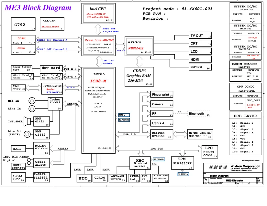
Task: Click the KBC Winbond WPC8763 block
Action: coord(140,163)
